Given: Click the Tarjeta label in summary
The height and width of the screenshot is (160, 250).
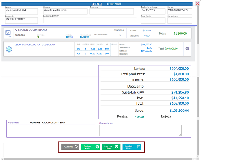Looking at the screenshot, I should coord(166,117).
